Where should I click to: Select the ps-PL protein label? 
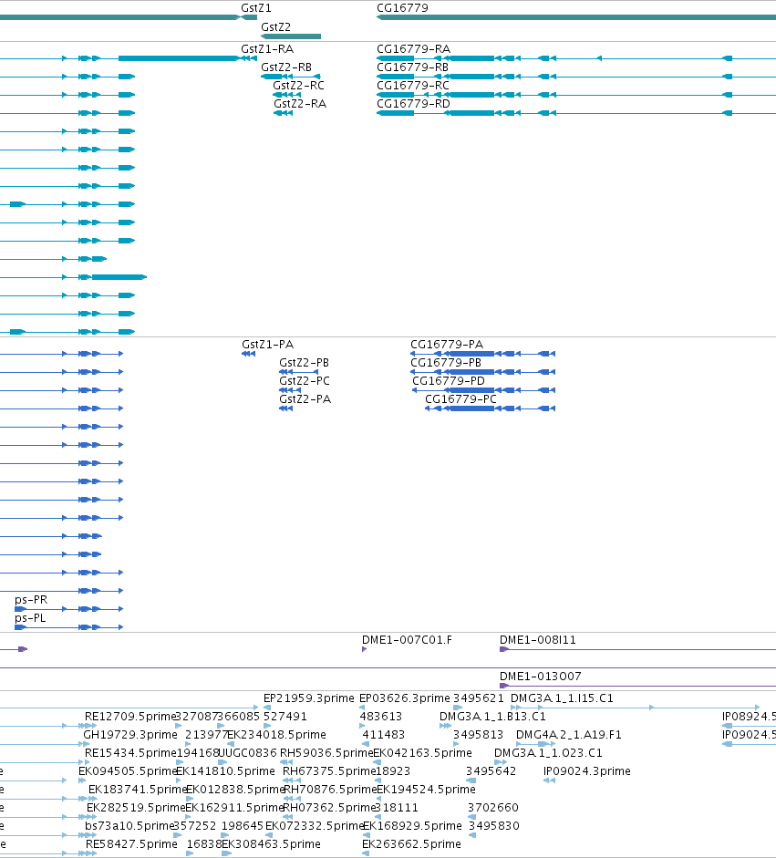[30, 618]
